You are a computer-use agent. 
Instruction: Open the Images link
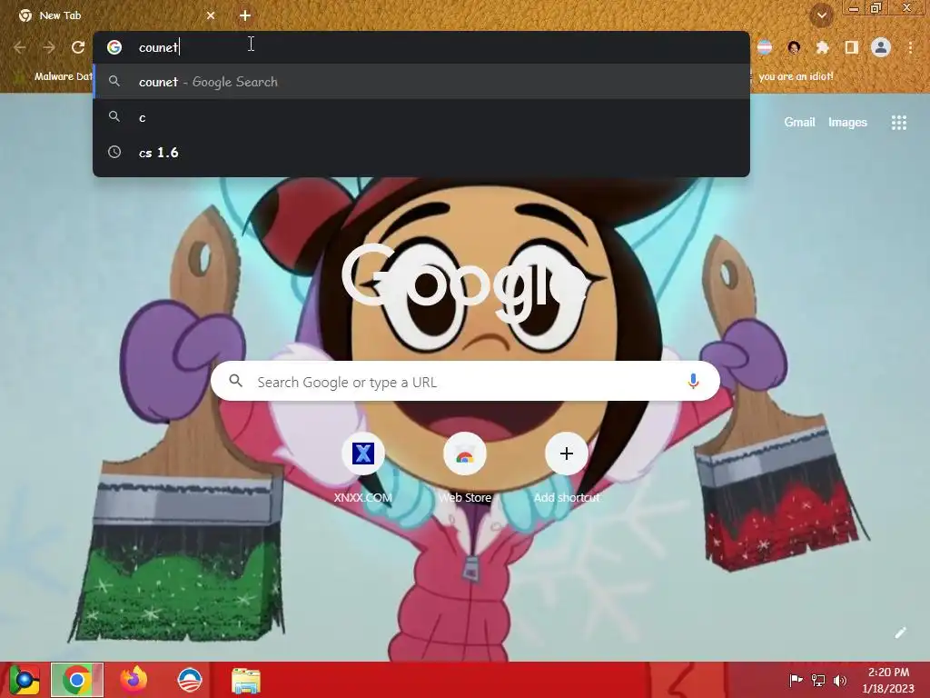[x=847, y=123]
